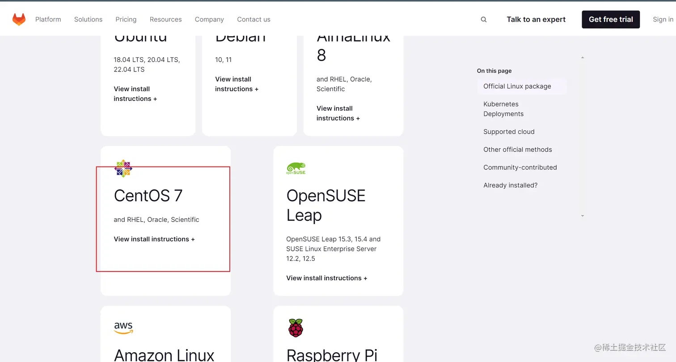Click the CentOS pinwheel logo
The height and width of the screenshot is (362, 676).
[123, 168]
